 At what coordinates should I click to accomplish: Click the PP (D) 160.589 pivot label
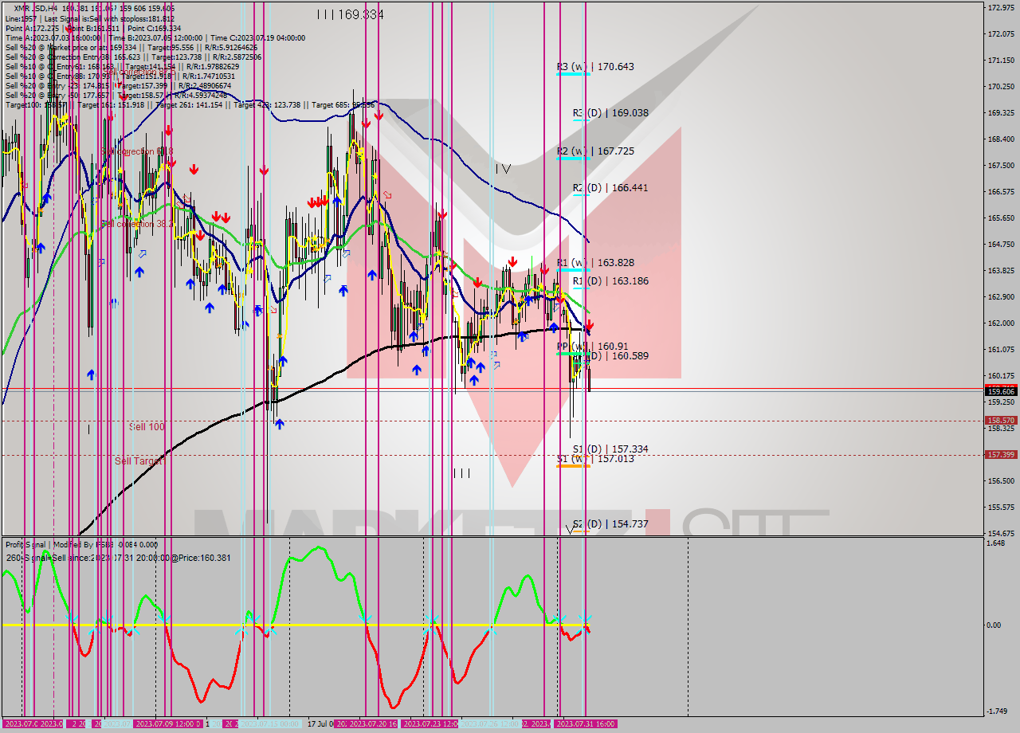pos(610,356)
